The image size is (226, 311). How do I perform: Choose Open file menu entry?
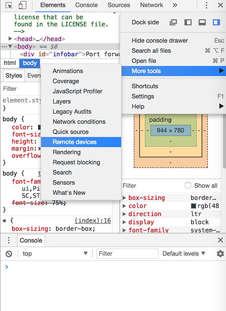(173, 61)
